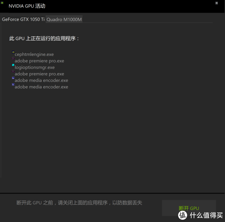Switch to the GeForce GTX 1050 Ti tab
225x222 pixels.
click(x=23, y=19)
